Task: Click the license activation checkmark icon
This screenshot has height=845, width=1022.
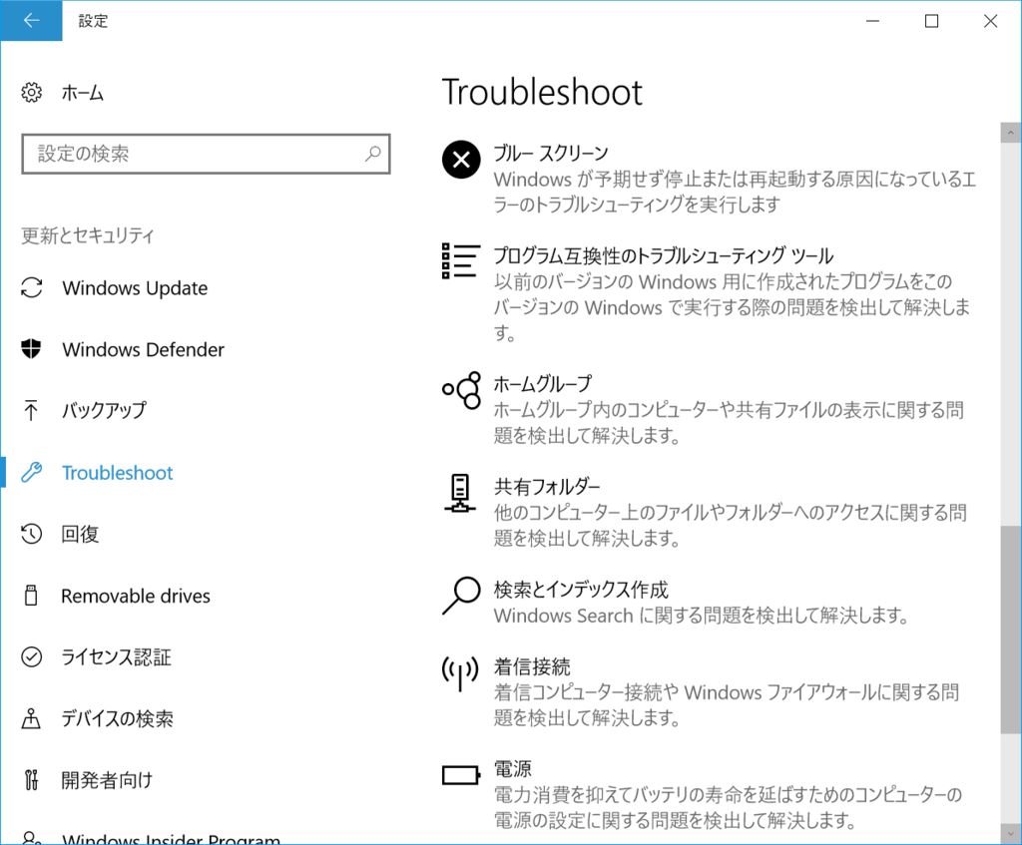Action: (x=31, y=656)
